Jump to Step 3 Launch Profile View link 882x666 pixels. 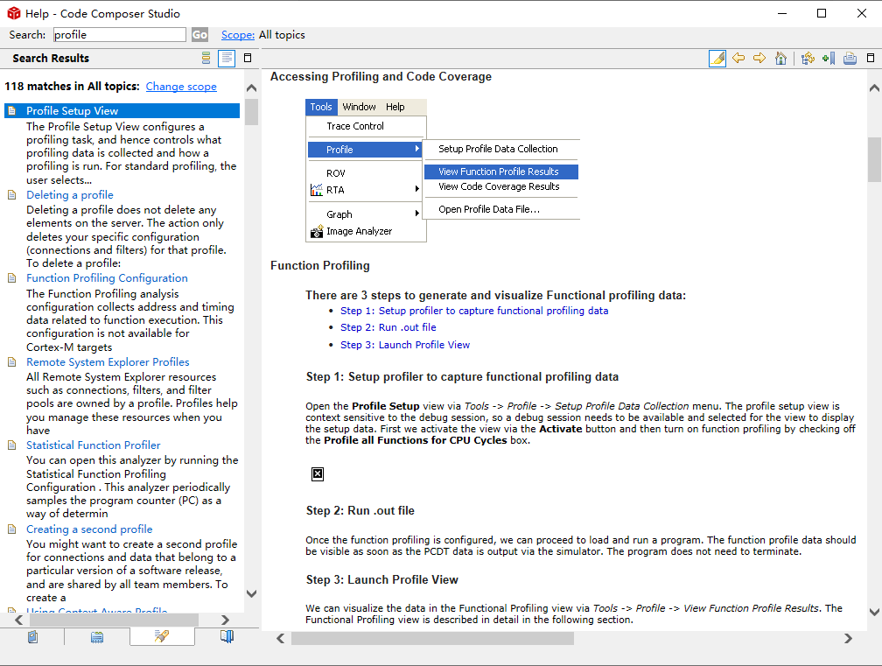pyautogui.click(x=404, y=345)
